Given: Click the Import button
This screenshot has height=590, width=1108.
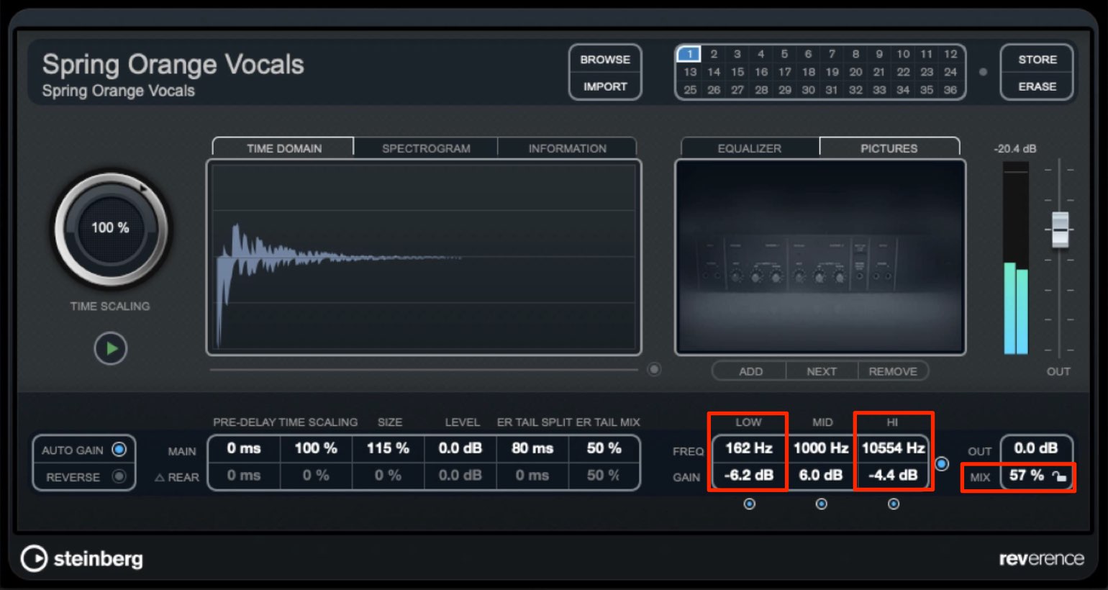Looking at the screenshot, I should point(605,86).
